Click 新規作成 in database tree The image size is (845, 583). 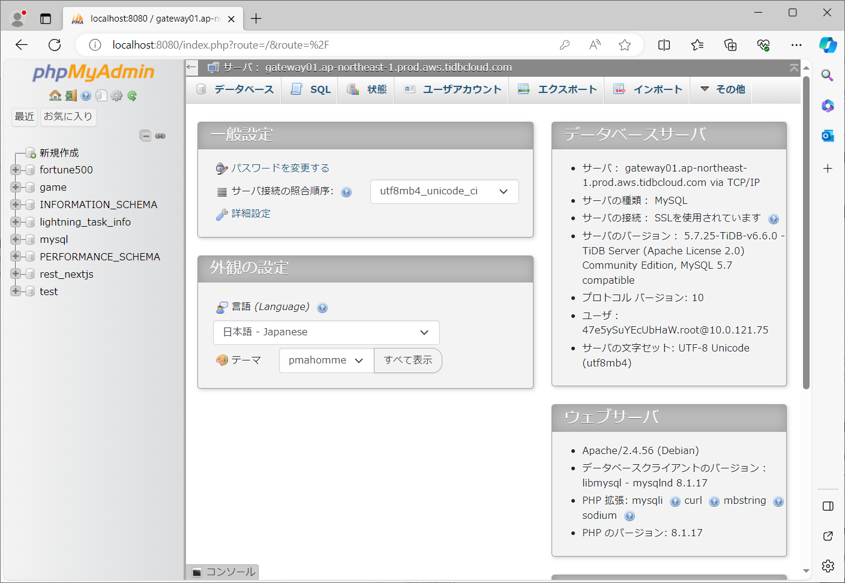(59, 153)
